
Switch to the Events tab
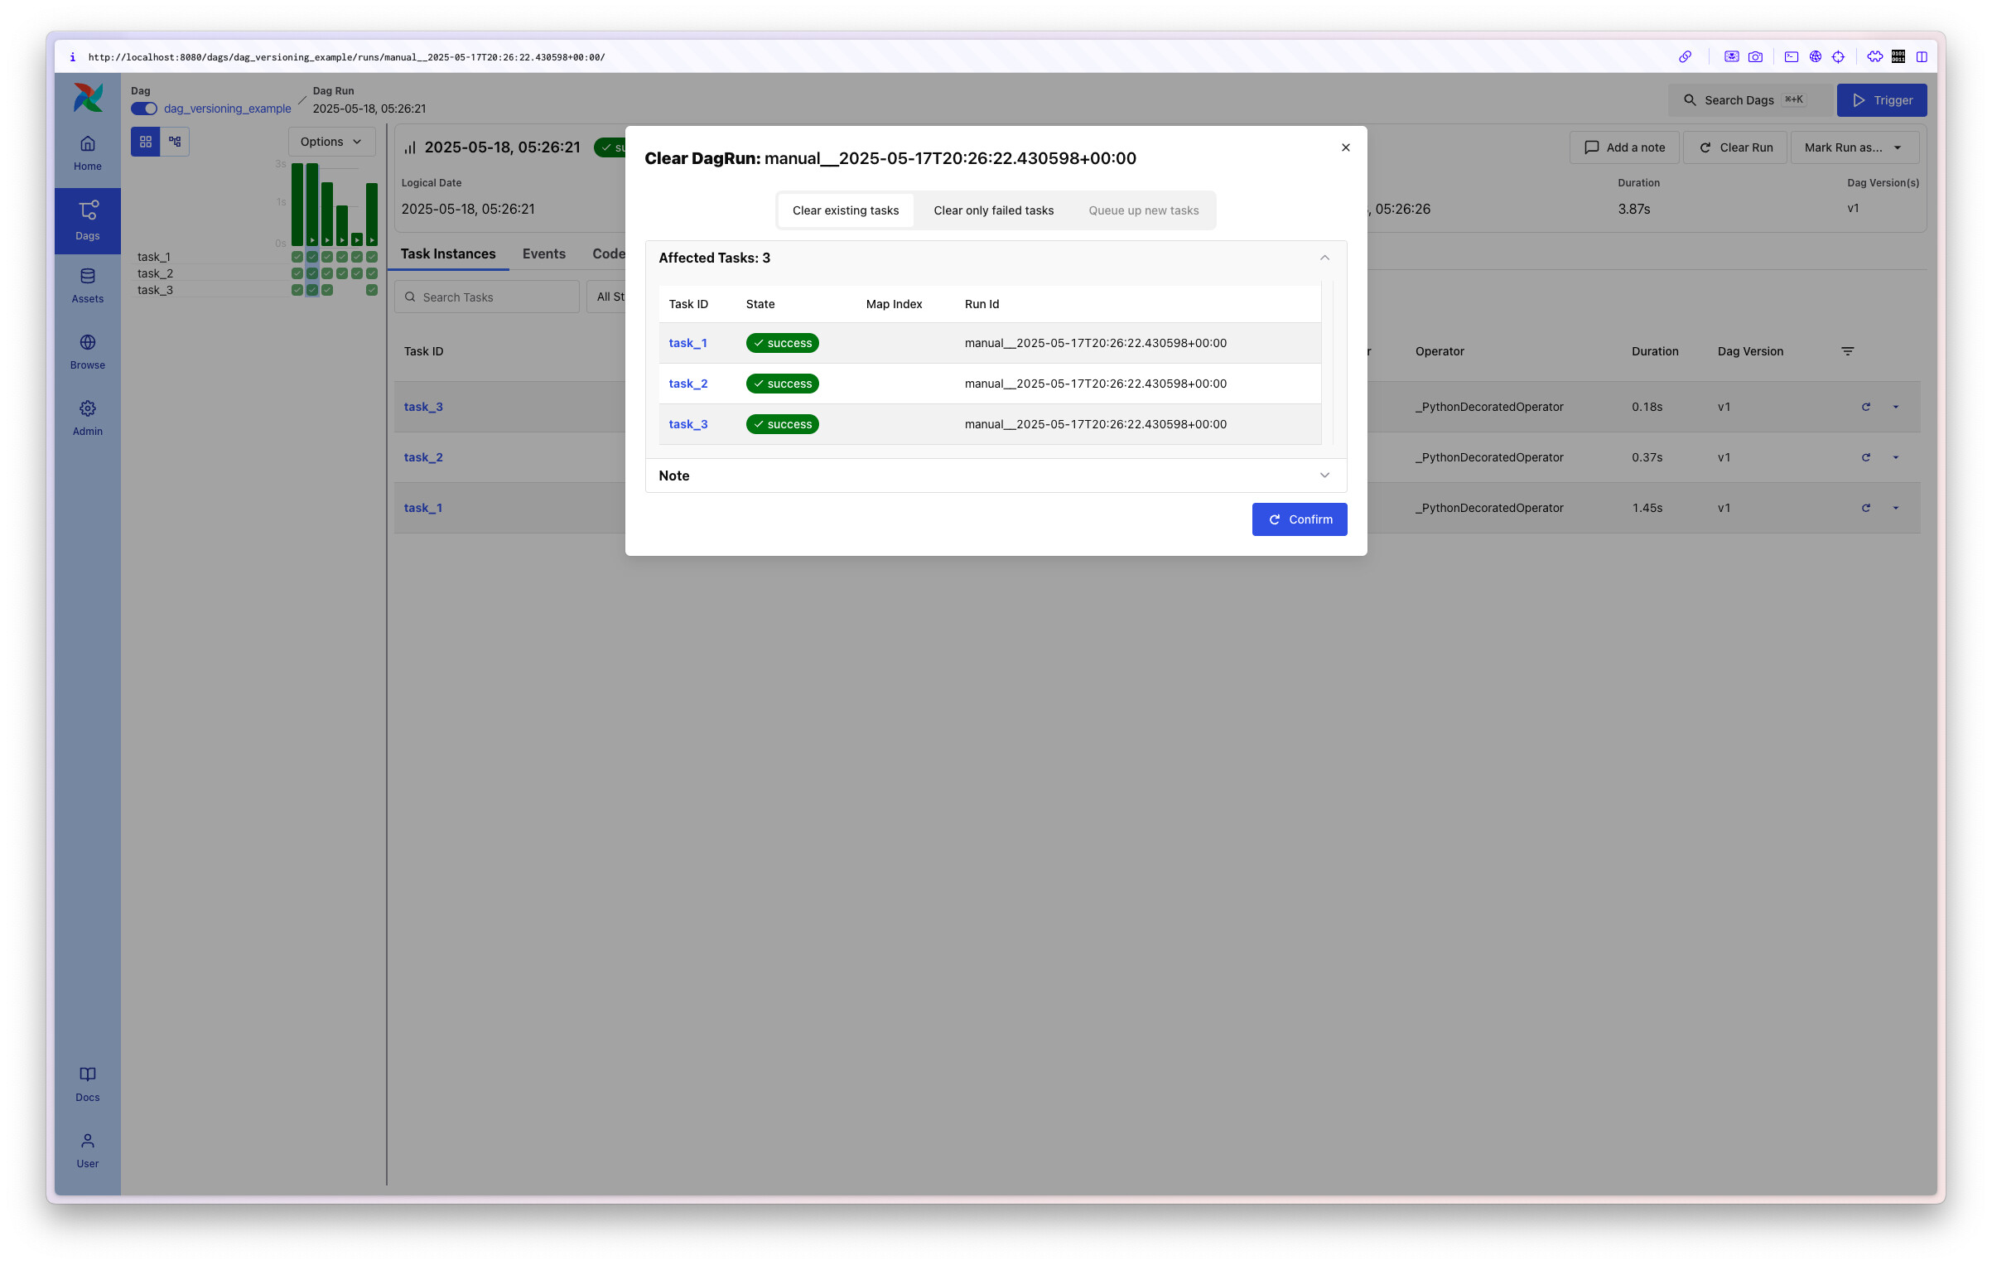(x=543, y=254)
